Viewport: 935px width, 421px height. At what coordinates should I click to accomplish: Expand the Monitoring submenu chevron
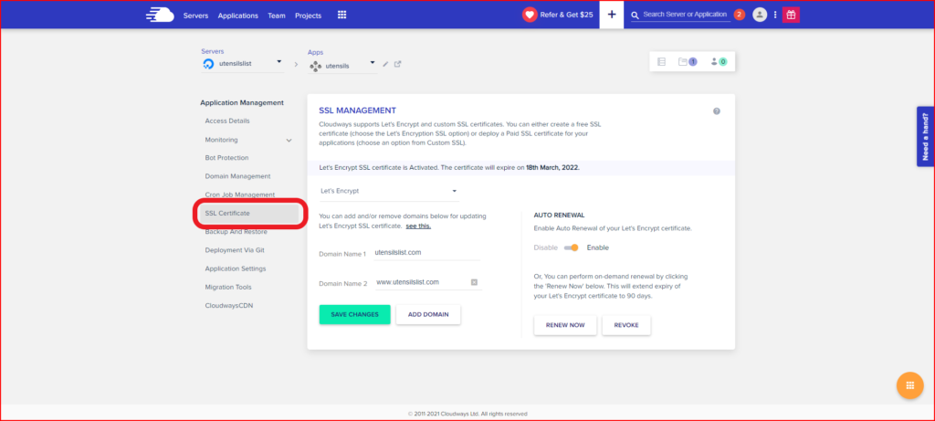(x=289, y=140)
